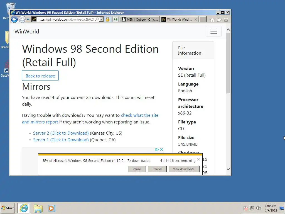Click the page scroll up arrow

tap(228, 30)
